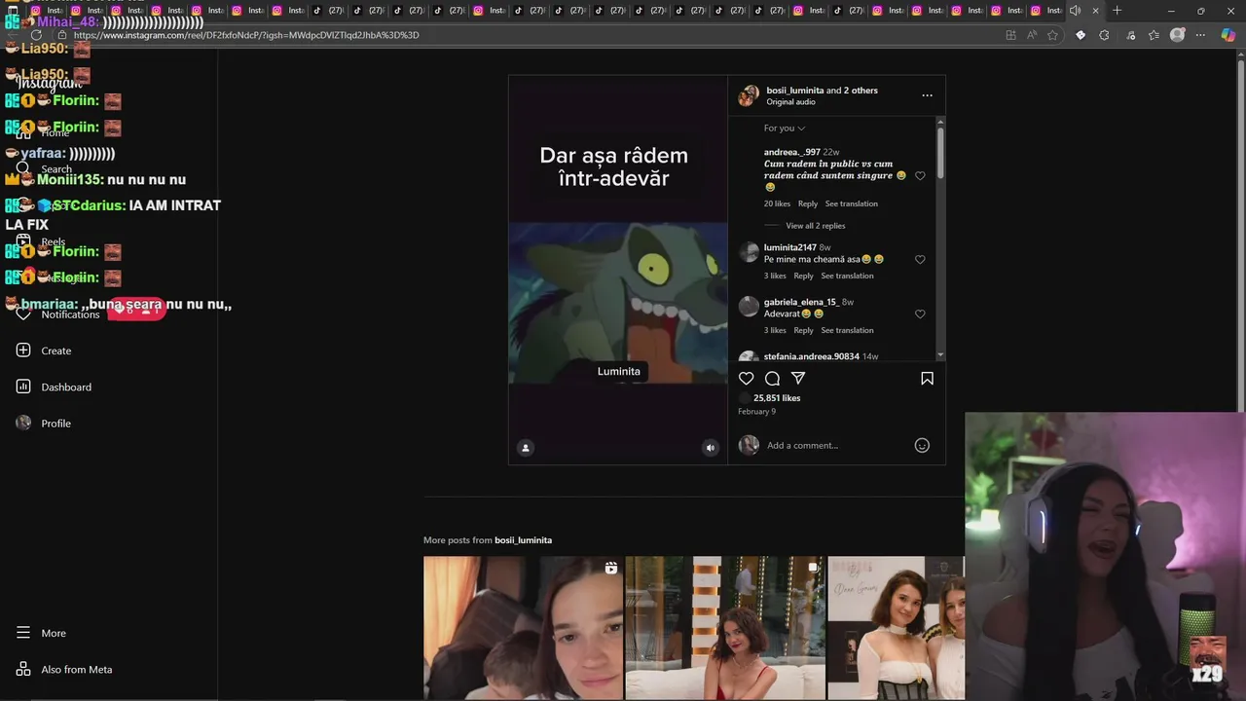The width and height of the screenshot is (1246, 701).
Task: Open luminita2147's commenter avatar
Action: click(749, 252)
